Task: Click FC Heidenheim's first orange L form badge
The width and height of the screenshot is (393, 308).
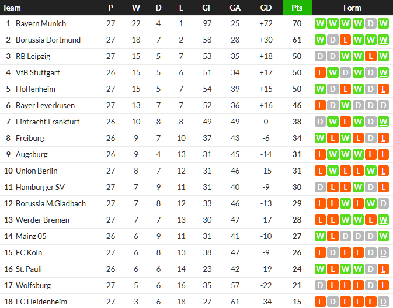Action: pos(319,302)
